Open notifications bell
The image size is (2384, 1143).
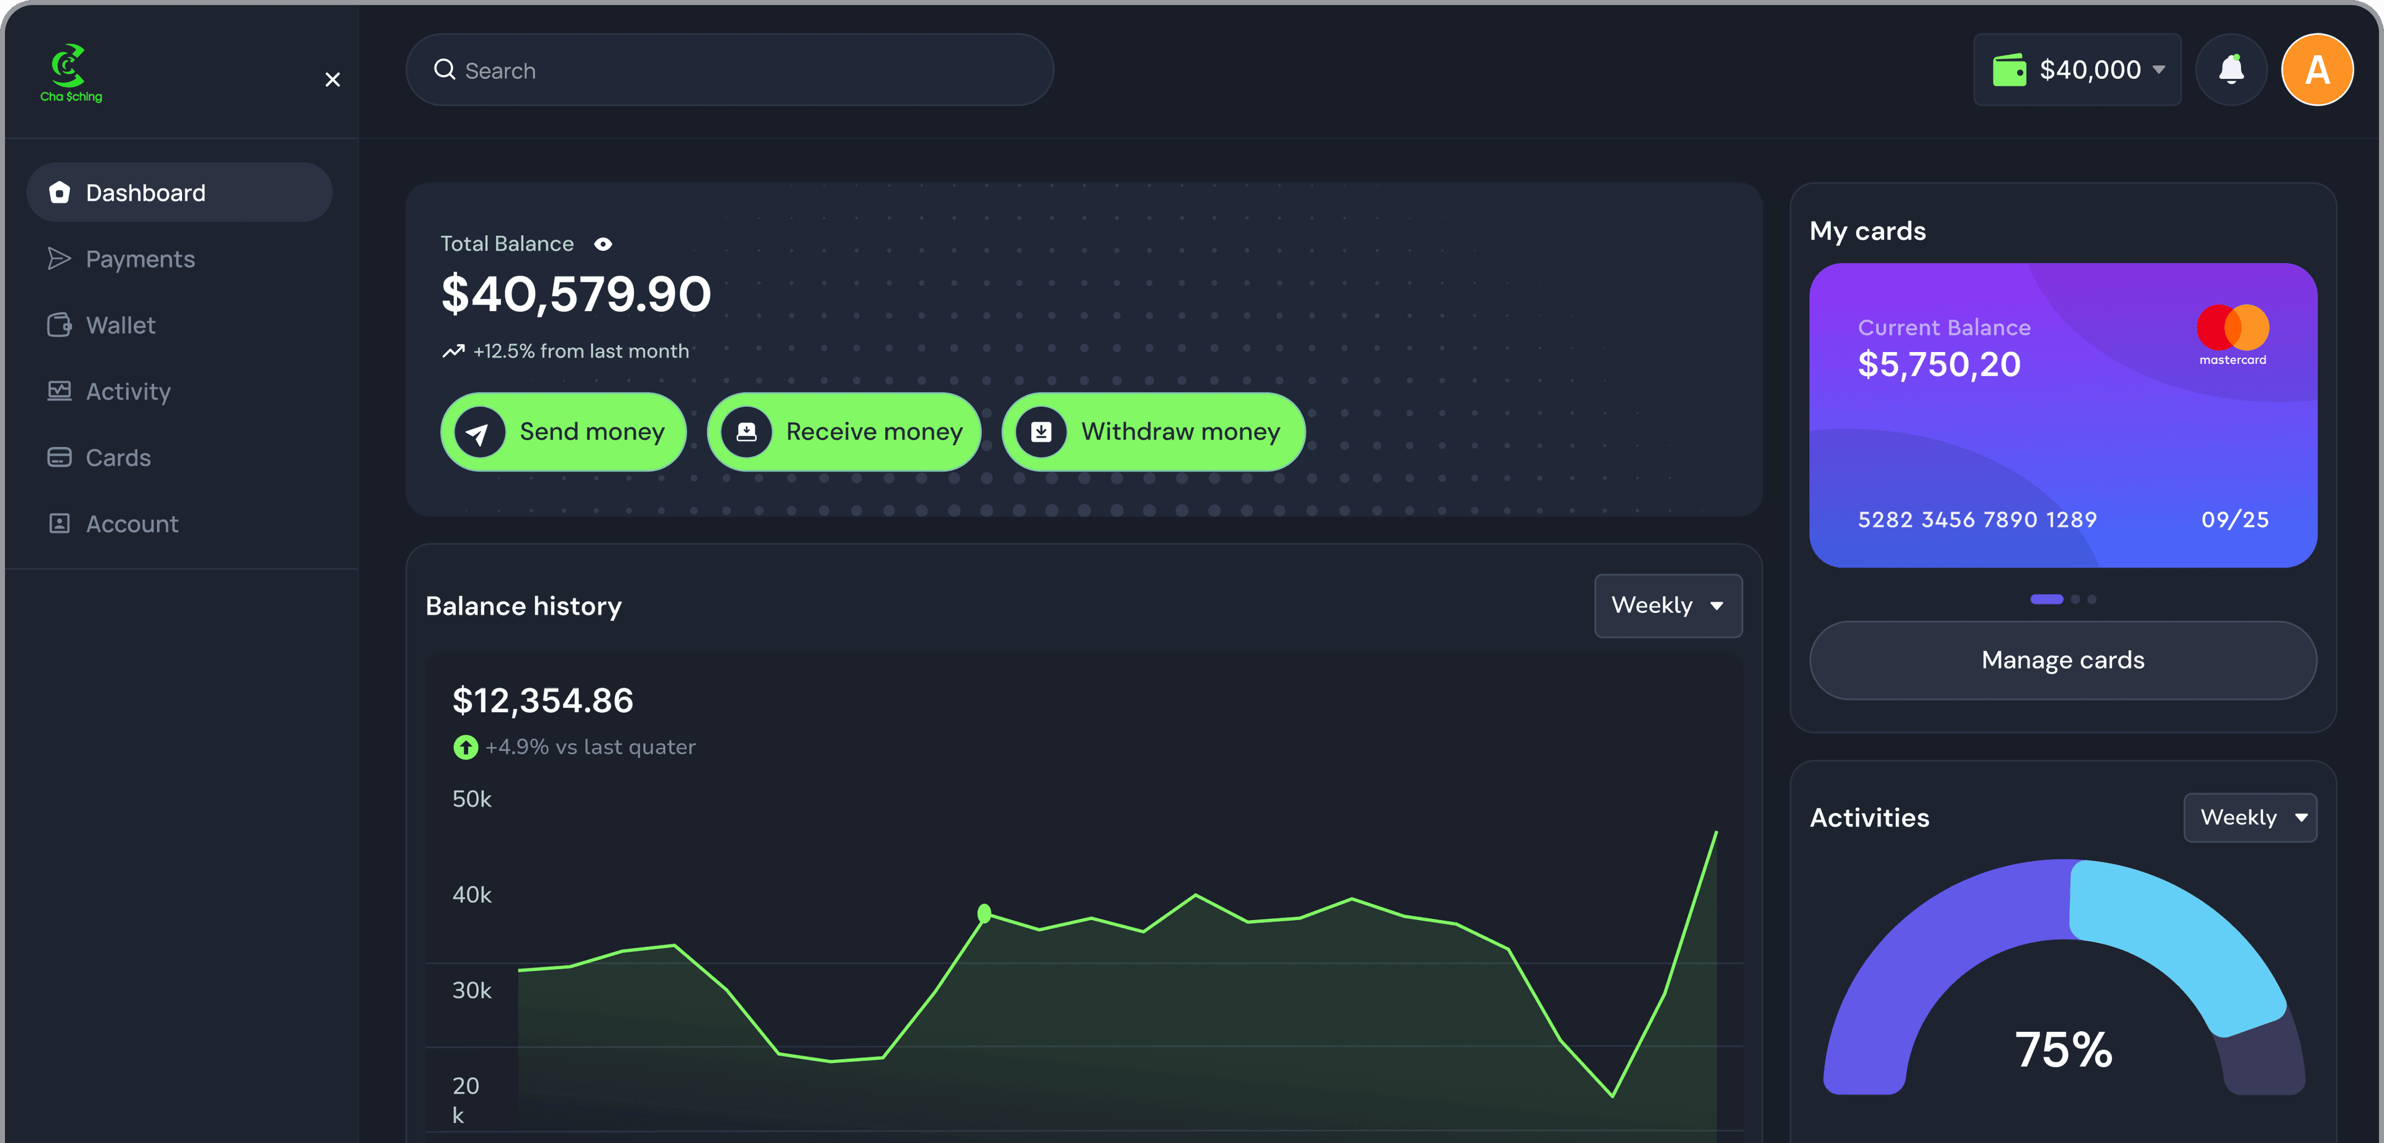(x=2231, y=70)
